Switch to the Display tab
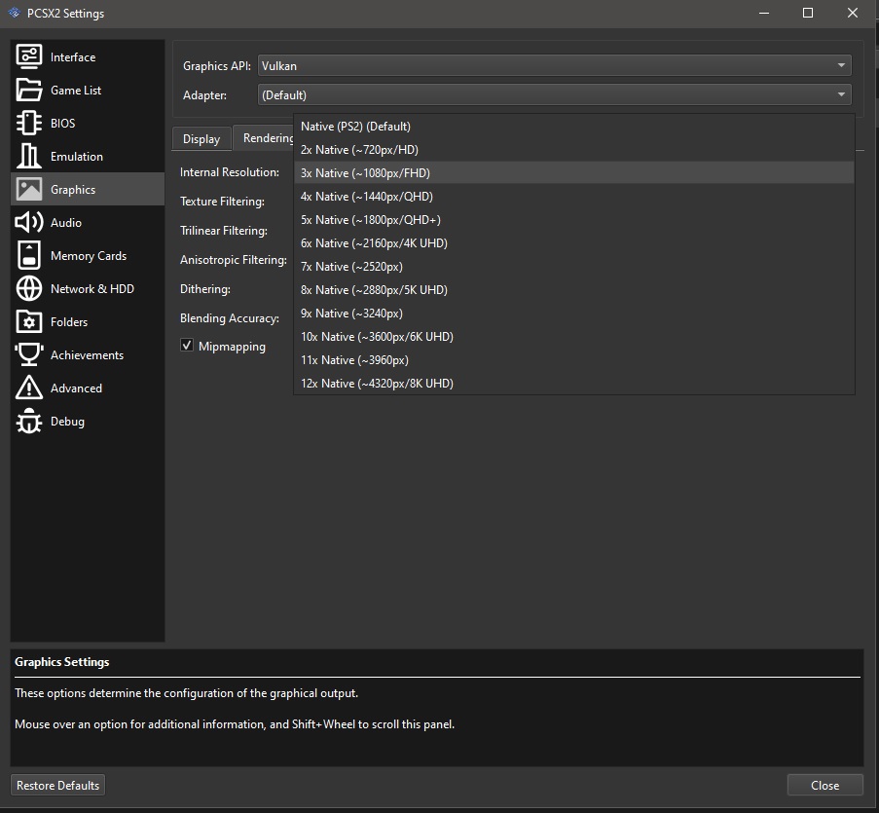The height and width of the screenshot is (813, 879). pyautogui.click(x=201, y=138)
